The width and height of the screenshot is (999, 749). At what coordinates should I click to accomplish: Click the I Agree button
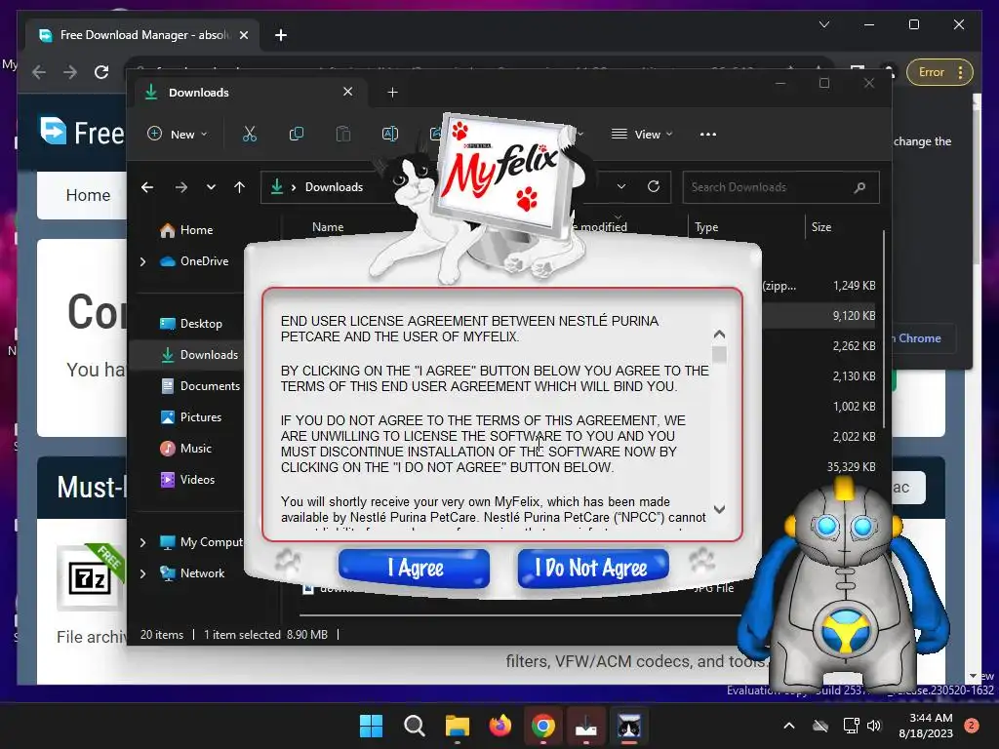tap(414, 568)
